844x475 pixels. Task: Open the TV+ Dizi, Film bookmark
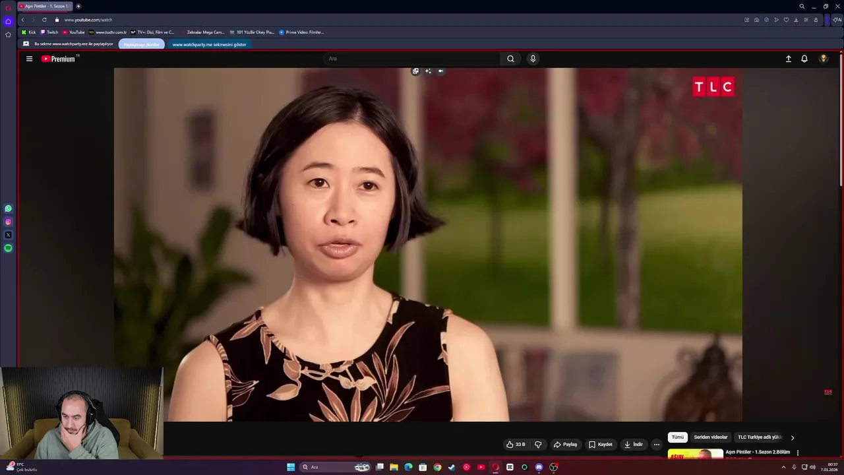152,32
